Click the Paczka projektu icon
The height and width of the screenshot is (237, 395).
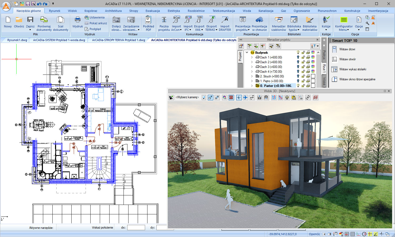[x=164, y=20]
